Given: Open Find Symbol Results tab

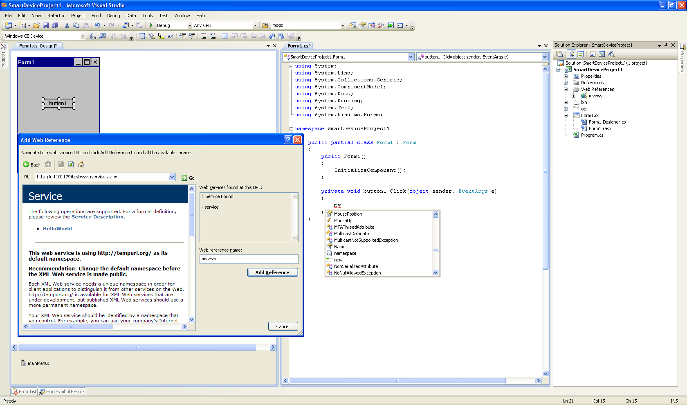Looking at the screenshot, I should (x=62, y=391).
